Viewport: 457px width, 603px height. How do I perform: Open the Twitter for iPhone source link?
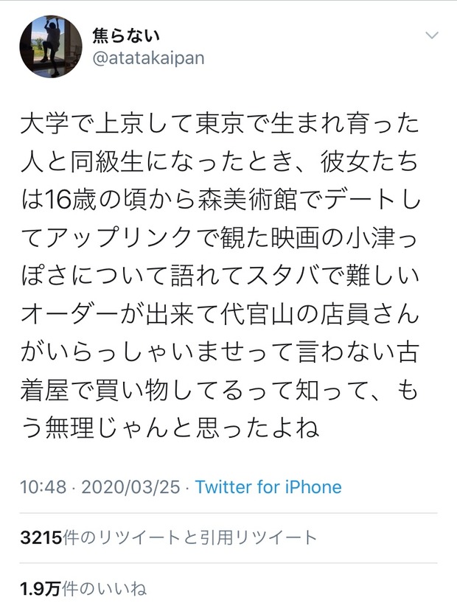[268, 487]
